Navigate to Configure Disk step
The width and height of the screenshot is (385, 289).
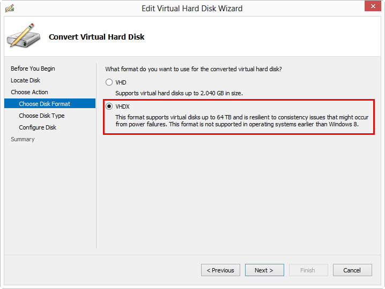click(x=38, y=127)
